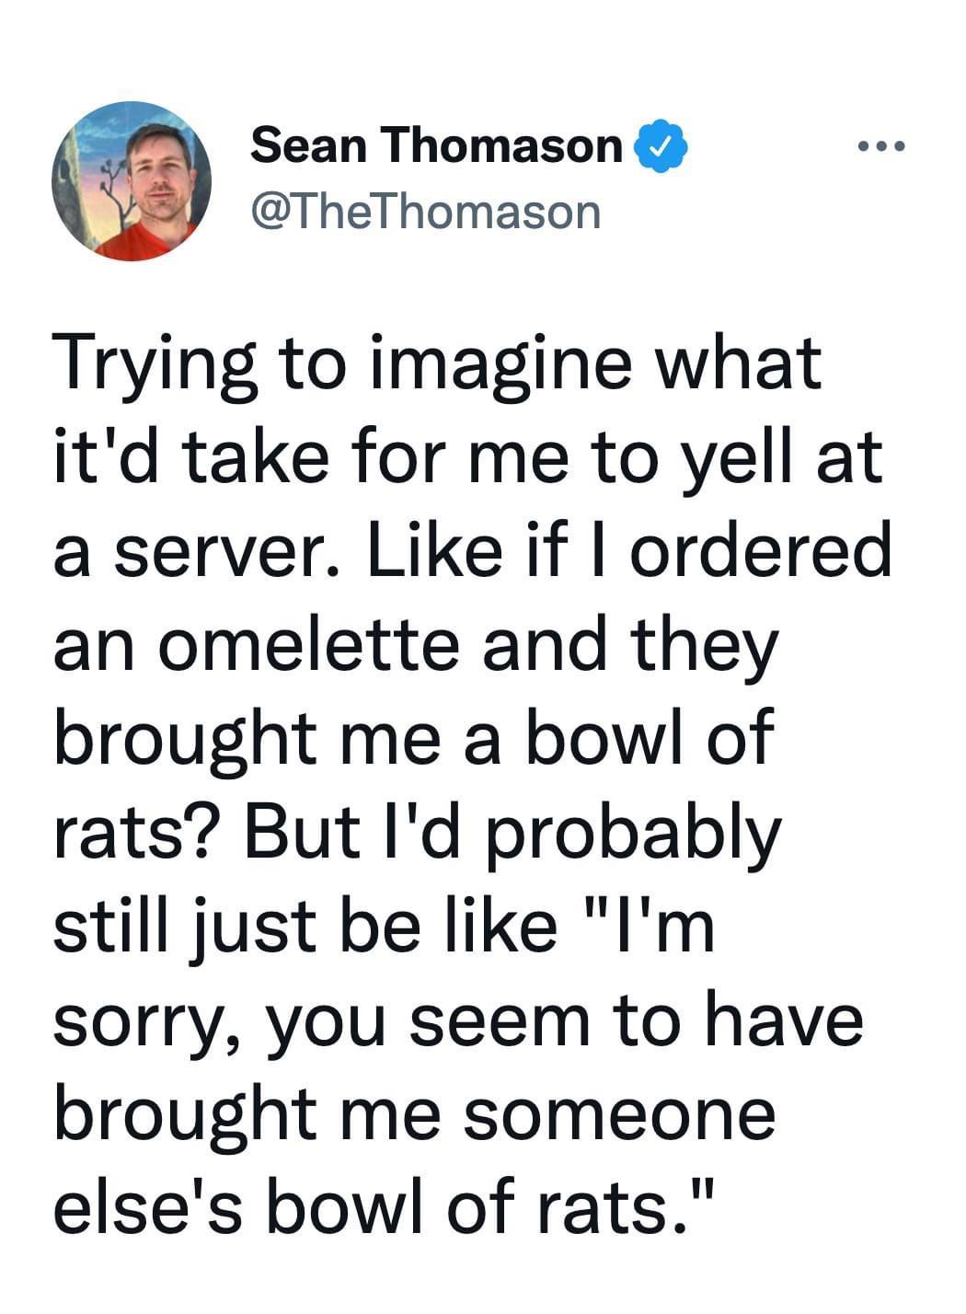Screen dimensions: 966x1314
Task: Click the Joshua tree in the avatar background
Action: point(109,189)
